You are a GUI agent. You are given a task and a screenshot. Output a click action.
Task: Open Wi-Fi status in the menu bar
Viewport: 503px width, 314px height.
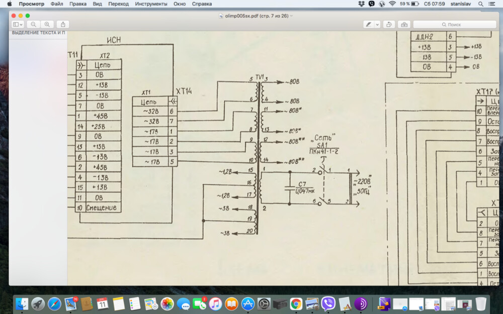(392, 4)
